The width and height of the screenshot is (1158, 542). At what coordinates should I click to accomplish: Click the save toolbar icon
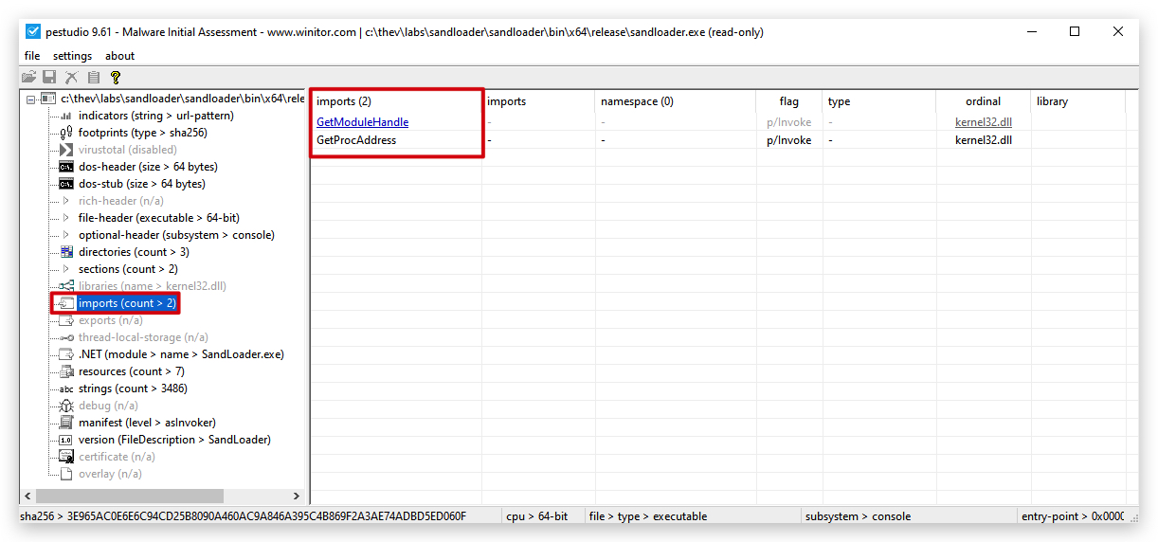[x=49, y=77]
